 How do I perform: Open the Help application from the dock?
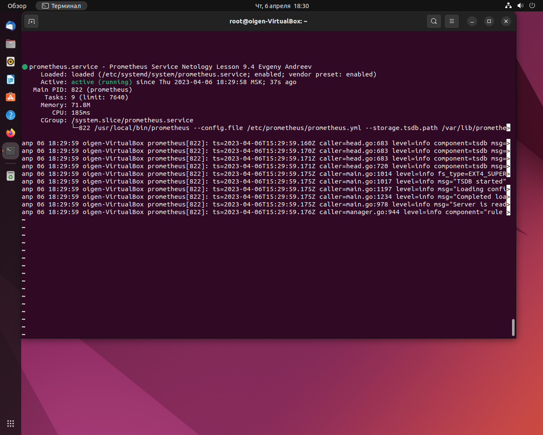pyautogui.click(x=10, y=115)
